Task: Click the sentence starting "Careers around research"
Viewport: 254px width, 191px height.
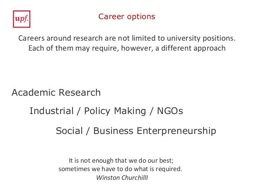Action: (127, 39)
